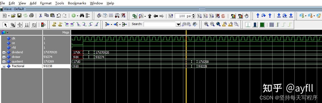Toggle the Select Mode arrow tool
322x103 pixels.
[5, 25]
